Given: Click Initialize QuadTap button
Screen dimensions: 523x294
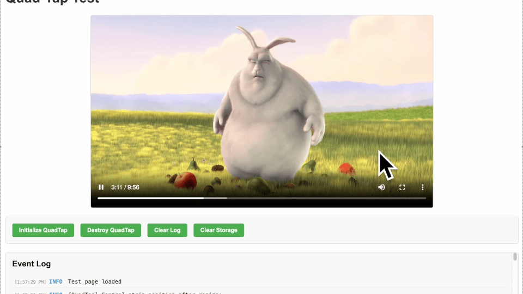Looking at the screenshot, I should point(43,230).
